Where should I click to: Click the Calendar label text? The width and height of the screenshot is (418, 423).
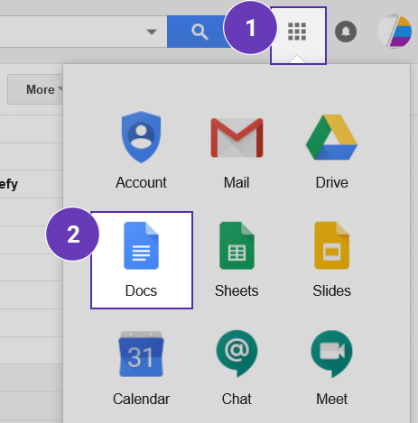tap(141, 399)
